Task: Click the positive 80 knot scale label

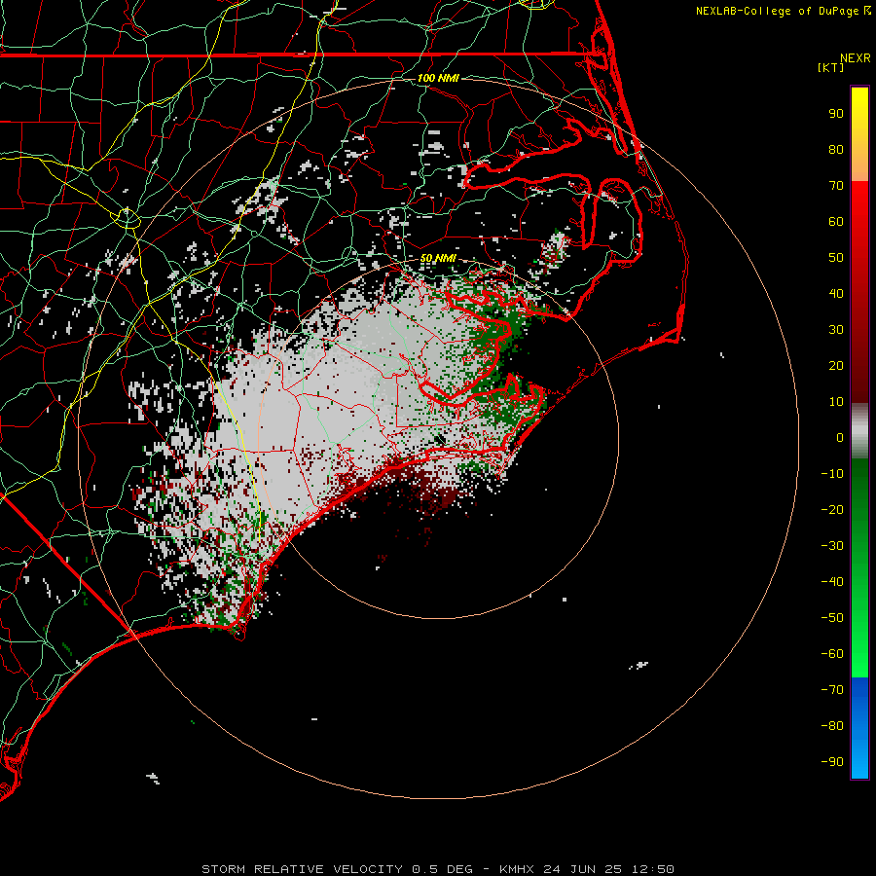Action: pos(836,150)
